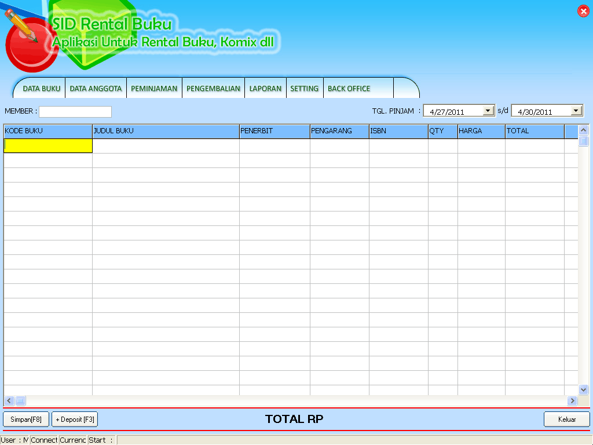Image resolution: width=593 pixels, height=445 pixels.
Task: Click the 4/27/2011 date text
Action: coord(446,112)
